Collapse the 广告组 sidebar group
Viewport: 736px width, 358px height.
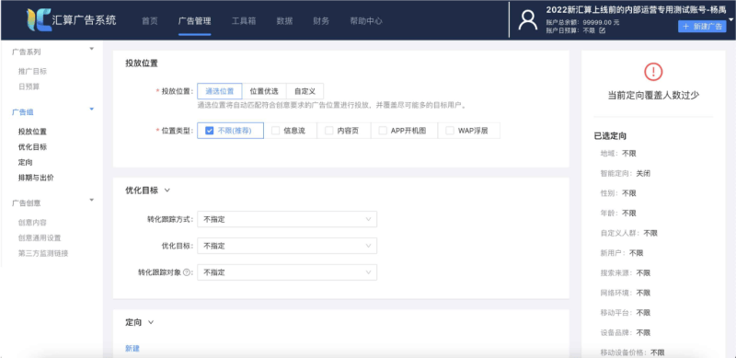click(x=91, y=109)
